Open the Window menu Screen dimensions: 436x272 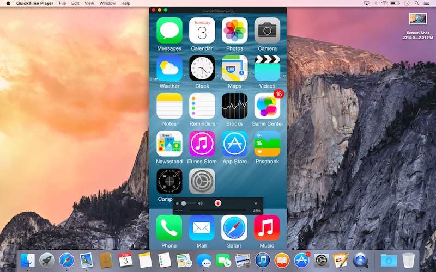[107, 3]
